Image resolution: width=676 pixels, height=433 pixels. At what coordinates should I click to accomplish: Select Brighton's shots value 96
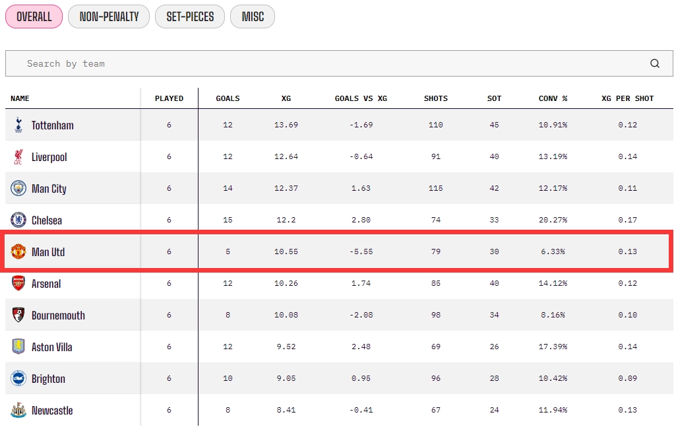point(436,378)
